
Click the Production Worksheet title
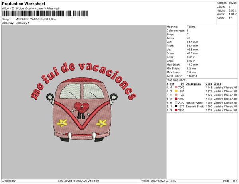pyautogui.click(x=20, y=3)
